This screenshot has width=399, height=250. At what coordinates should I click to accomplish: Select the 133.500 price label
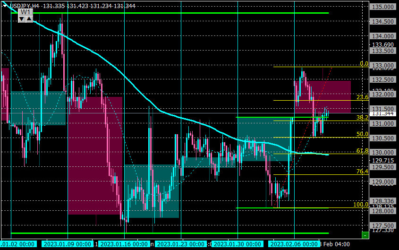(x=383, y=51)
